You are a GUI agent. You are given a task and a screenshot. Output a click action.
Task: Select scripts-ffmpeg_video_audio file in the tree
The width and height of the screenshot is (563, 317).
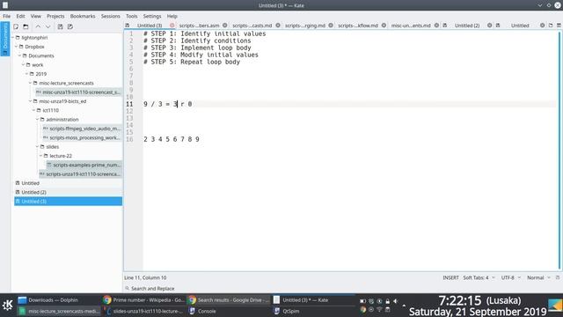(x=82, y=129)
